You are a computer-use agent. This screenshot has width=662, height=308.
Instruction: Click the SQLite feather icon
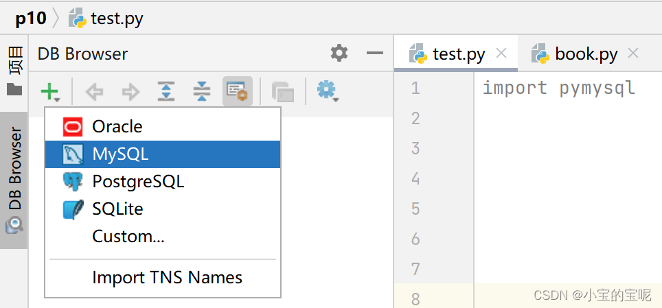point(73,209)
